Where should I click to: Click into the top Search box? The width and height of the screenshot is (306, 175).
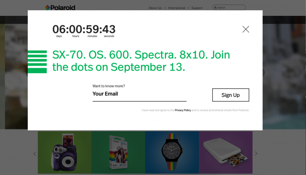pyautogui.click(x=231, y=8)
